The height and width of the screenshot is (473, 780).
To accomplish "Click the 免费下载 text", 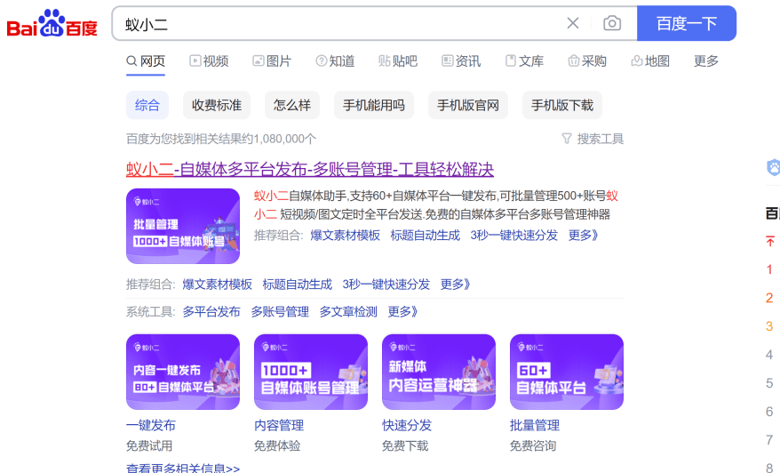I will (x=405, y=445).
